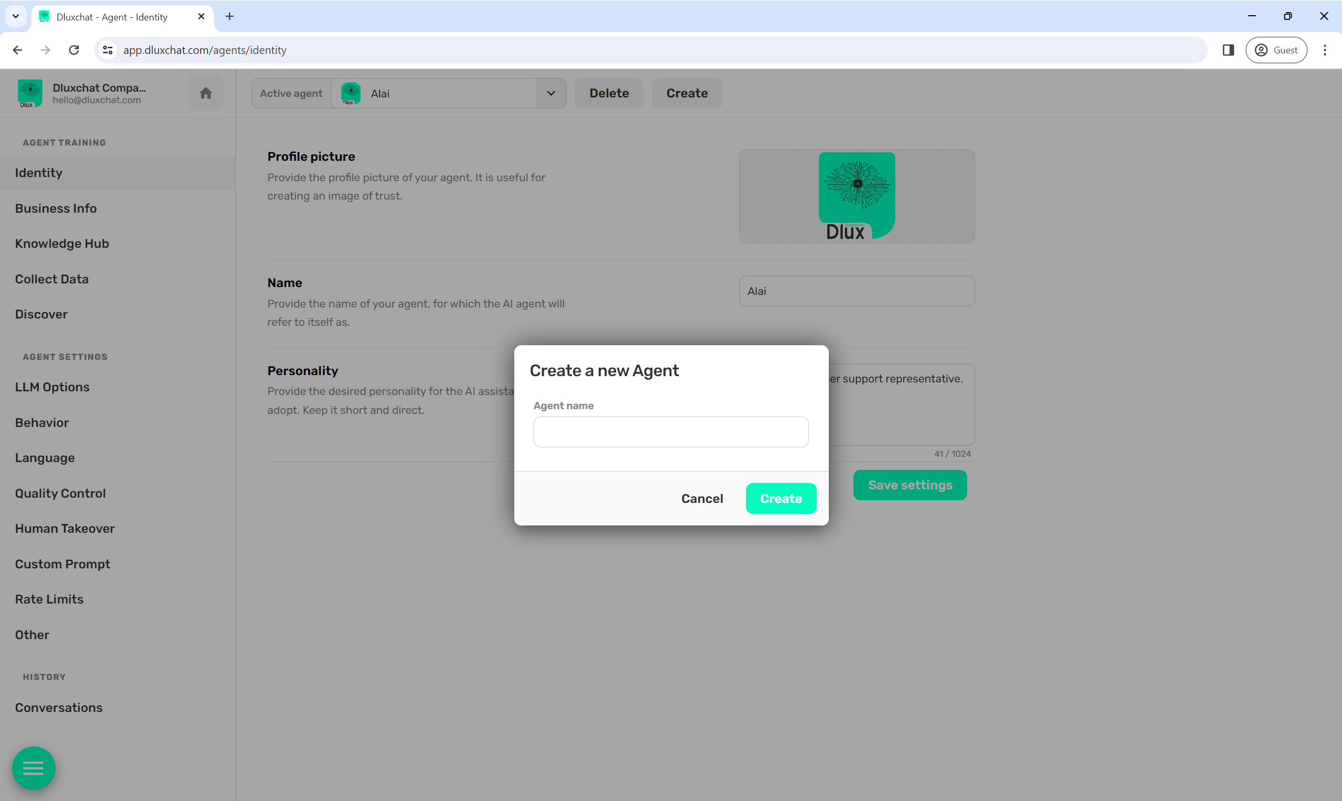This screenshot has height=801, width=1342.
Task: Click the Dlux profile picture thumbnail
Action: click(856, 196)
